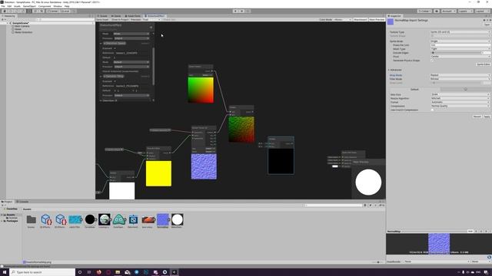The height and width of the screenshot is (276, 492).
Task: Open the Scenes folder asset
Action: pos(31,221)
